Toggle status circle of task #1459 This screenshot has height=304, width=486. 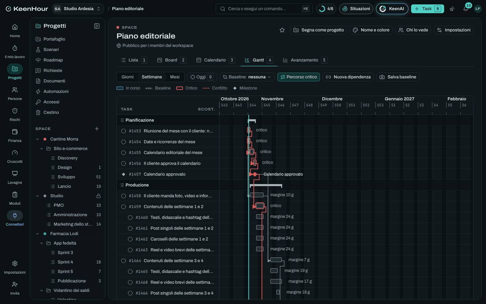tap(124, 207)
